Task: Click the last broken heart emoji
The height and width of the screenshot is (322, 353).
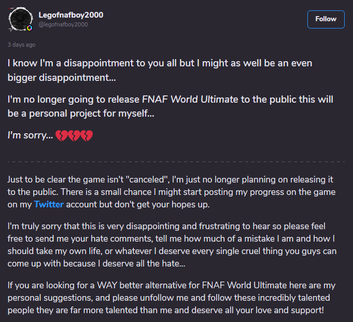Action: [87, 136]
